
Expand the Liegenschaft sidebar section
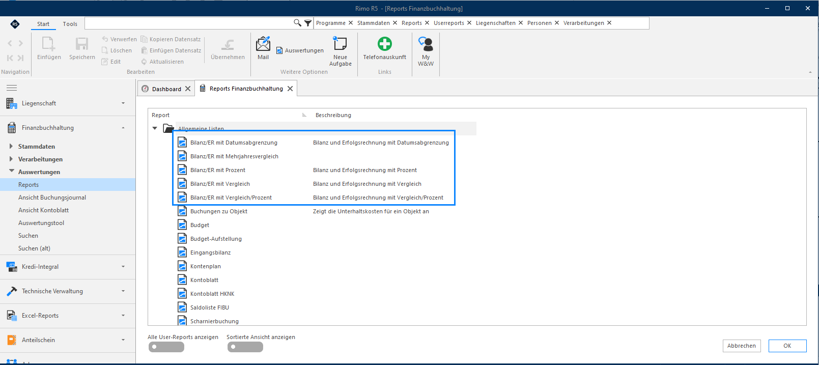(x=123, y=103)
